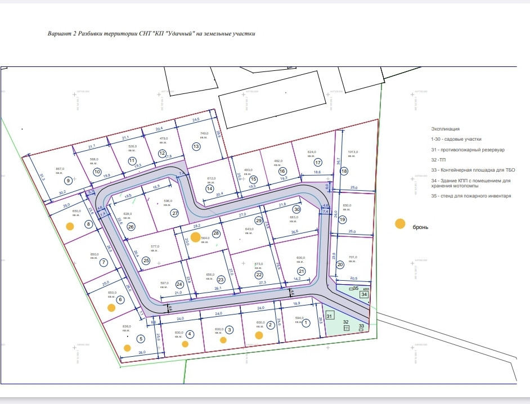The width and height of the screenshot is (530, 404).
Task: Select circled plot number 25
Action: 146,261
